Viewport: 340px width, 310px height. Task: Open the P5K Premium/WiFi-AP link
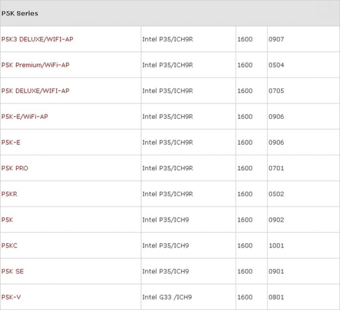pos(35,65)
